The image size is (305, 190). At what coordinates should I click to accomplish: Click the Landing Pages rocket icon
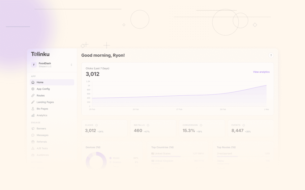coord(33,102)
